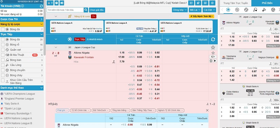Open the favorites star counter button
Image resolution: width=280 pixels, height=128 pixels.
coord(50,3)
